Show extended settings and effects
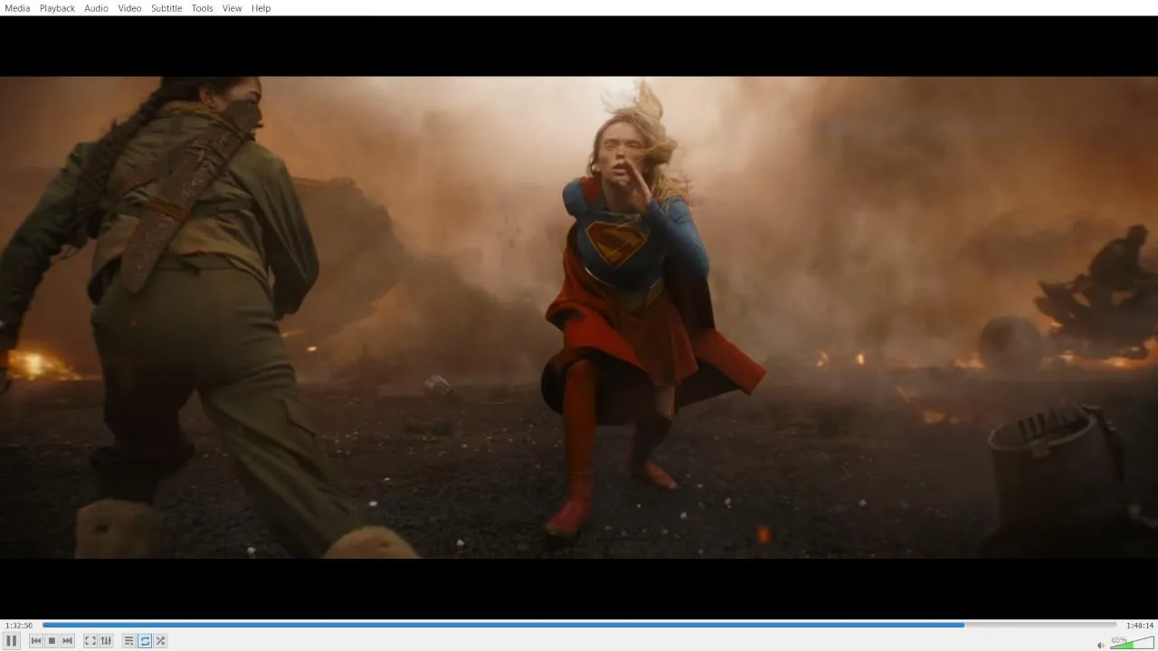The width and height of the screenshot is (1158, 651). coord(106,641)
